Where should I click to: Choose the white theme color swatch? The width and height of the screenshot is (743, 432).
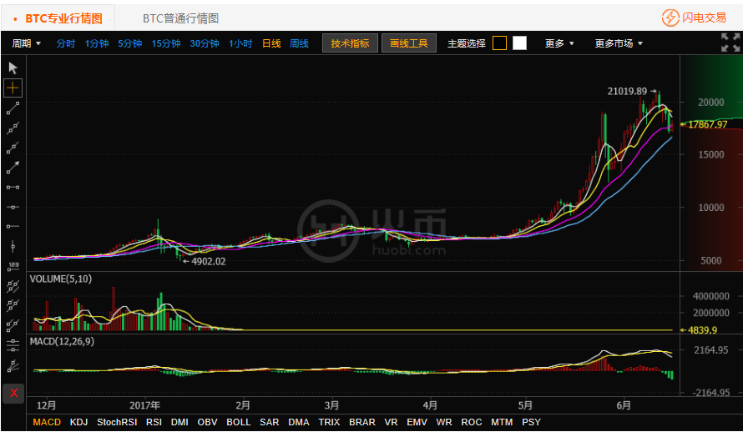click(519, 43)
